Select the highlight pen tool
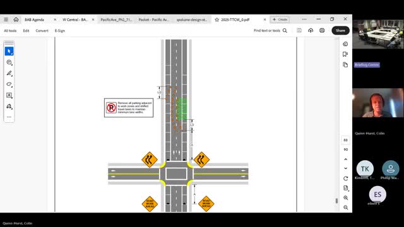 [9, 73]
